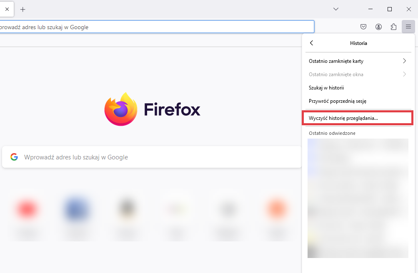This screenshot has height=273, width=418.
Task: Open Ostatnio zamknięte karty submenu
Action: pyautogui.click(x=358, y=61)
